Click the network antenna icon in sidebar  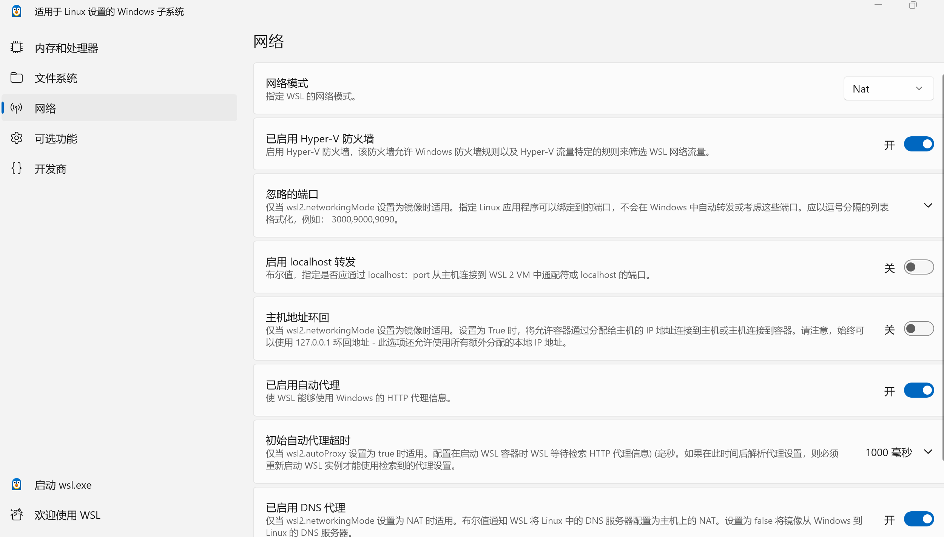pyautogui.click(x=17, y=108)
